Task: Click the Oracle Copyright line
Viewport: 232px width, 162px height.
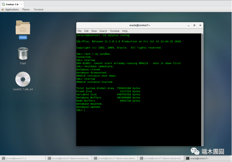Action: pos(119,48)
